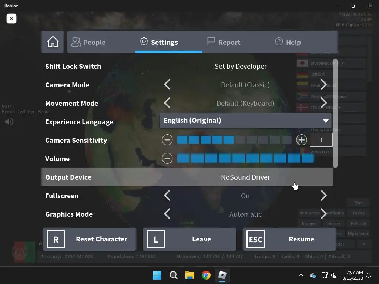The image size is (379, 284).
Task: Click the Shift Lock Switch 'Set by Developer' text
Action: pyautogui.click(x=241, y=66)
